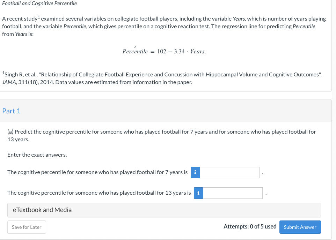Click the info icon beside the 7 years field
Image resolution: width=336 pixels, height=240 pixels.
point(195,172)
